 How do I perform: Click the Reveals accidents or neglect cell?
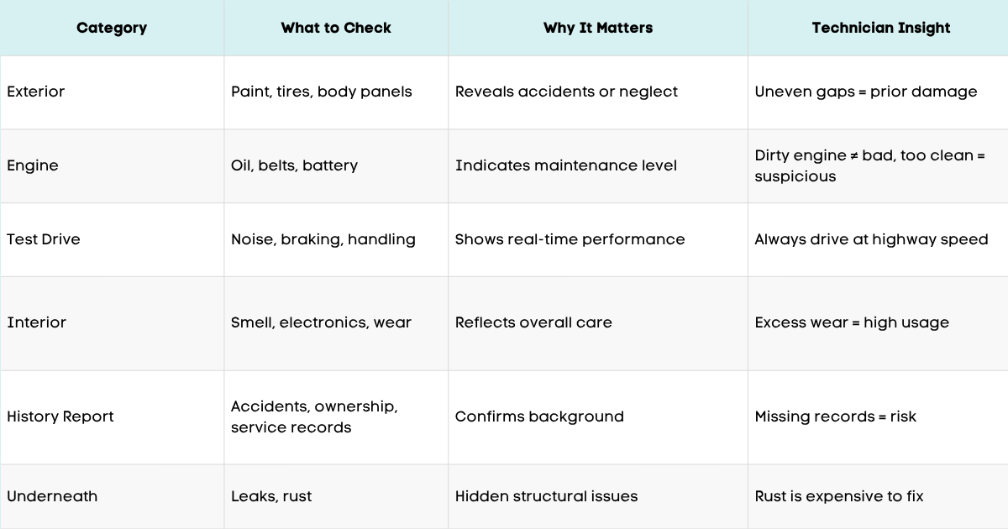click(x=566, y=92)
